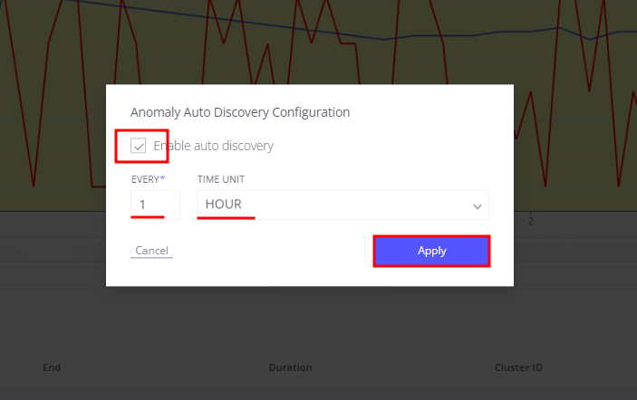Click the value 1 in EVERY field
Image resolution: width=637 pixels, height=400 pixels.
coord(142,204)
